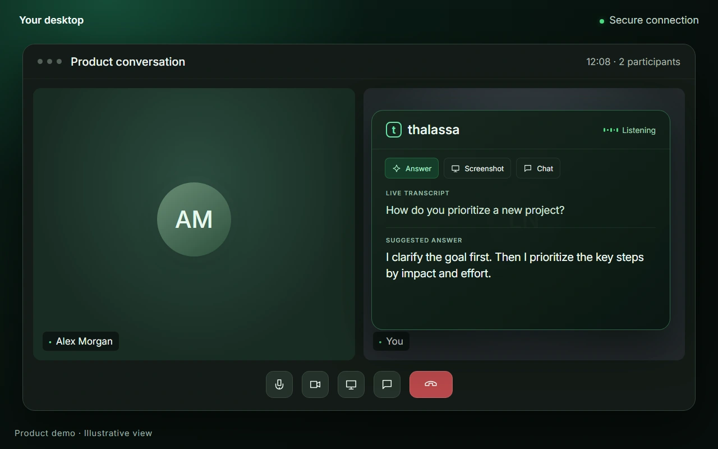The height and width of the screenshot is (449, 718).
Task: Click the thalassa logo icon
Action: (394, 130)
